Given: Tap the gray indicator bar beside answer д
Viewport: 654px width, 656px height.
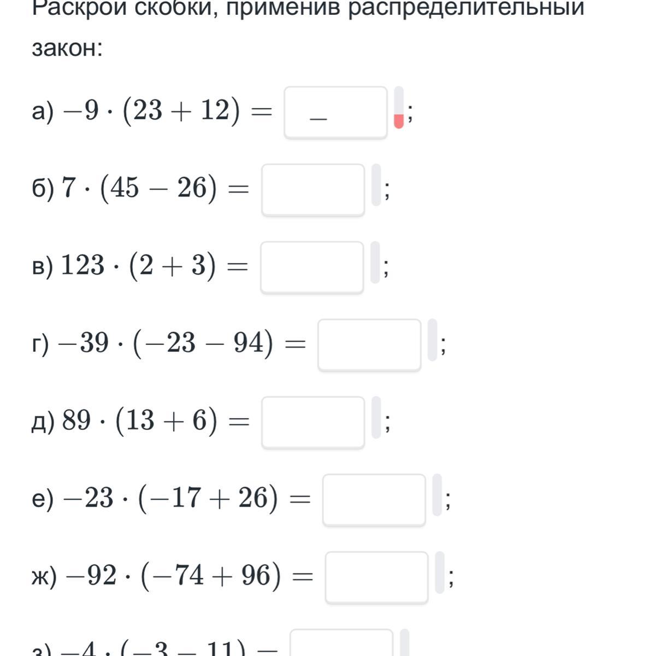Looking at the screenshot, I should click(x=376, y=418).
